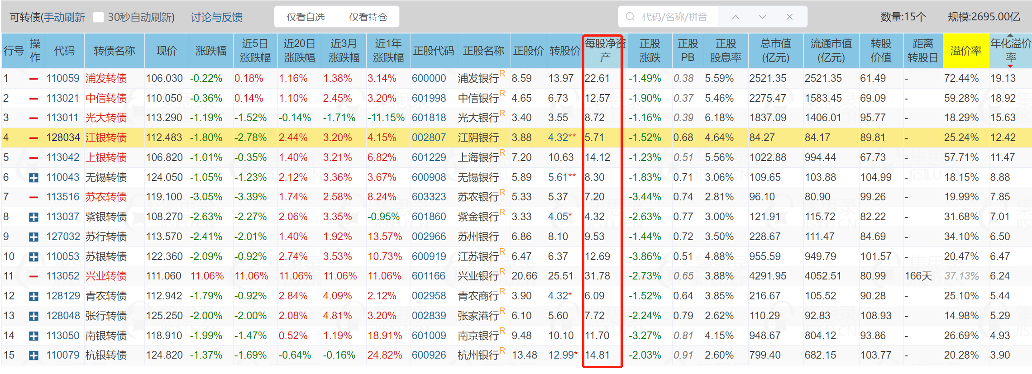
Task: Click the 每股净资产 column header
Action: [605, 51]
